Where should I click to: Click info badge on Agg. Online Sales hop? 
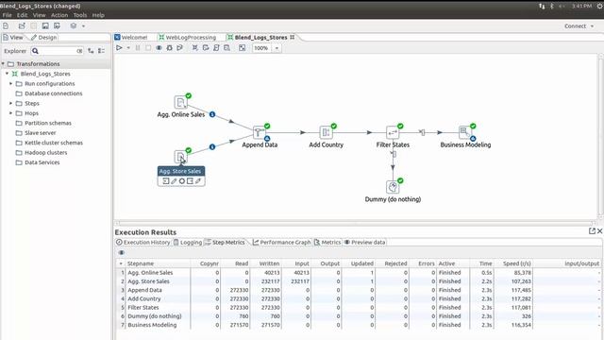tap(212, 114)
